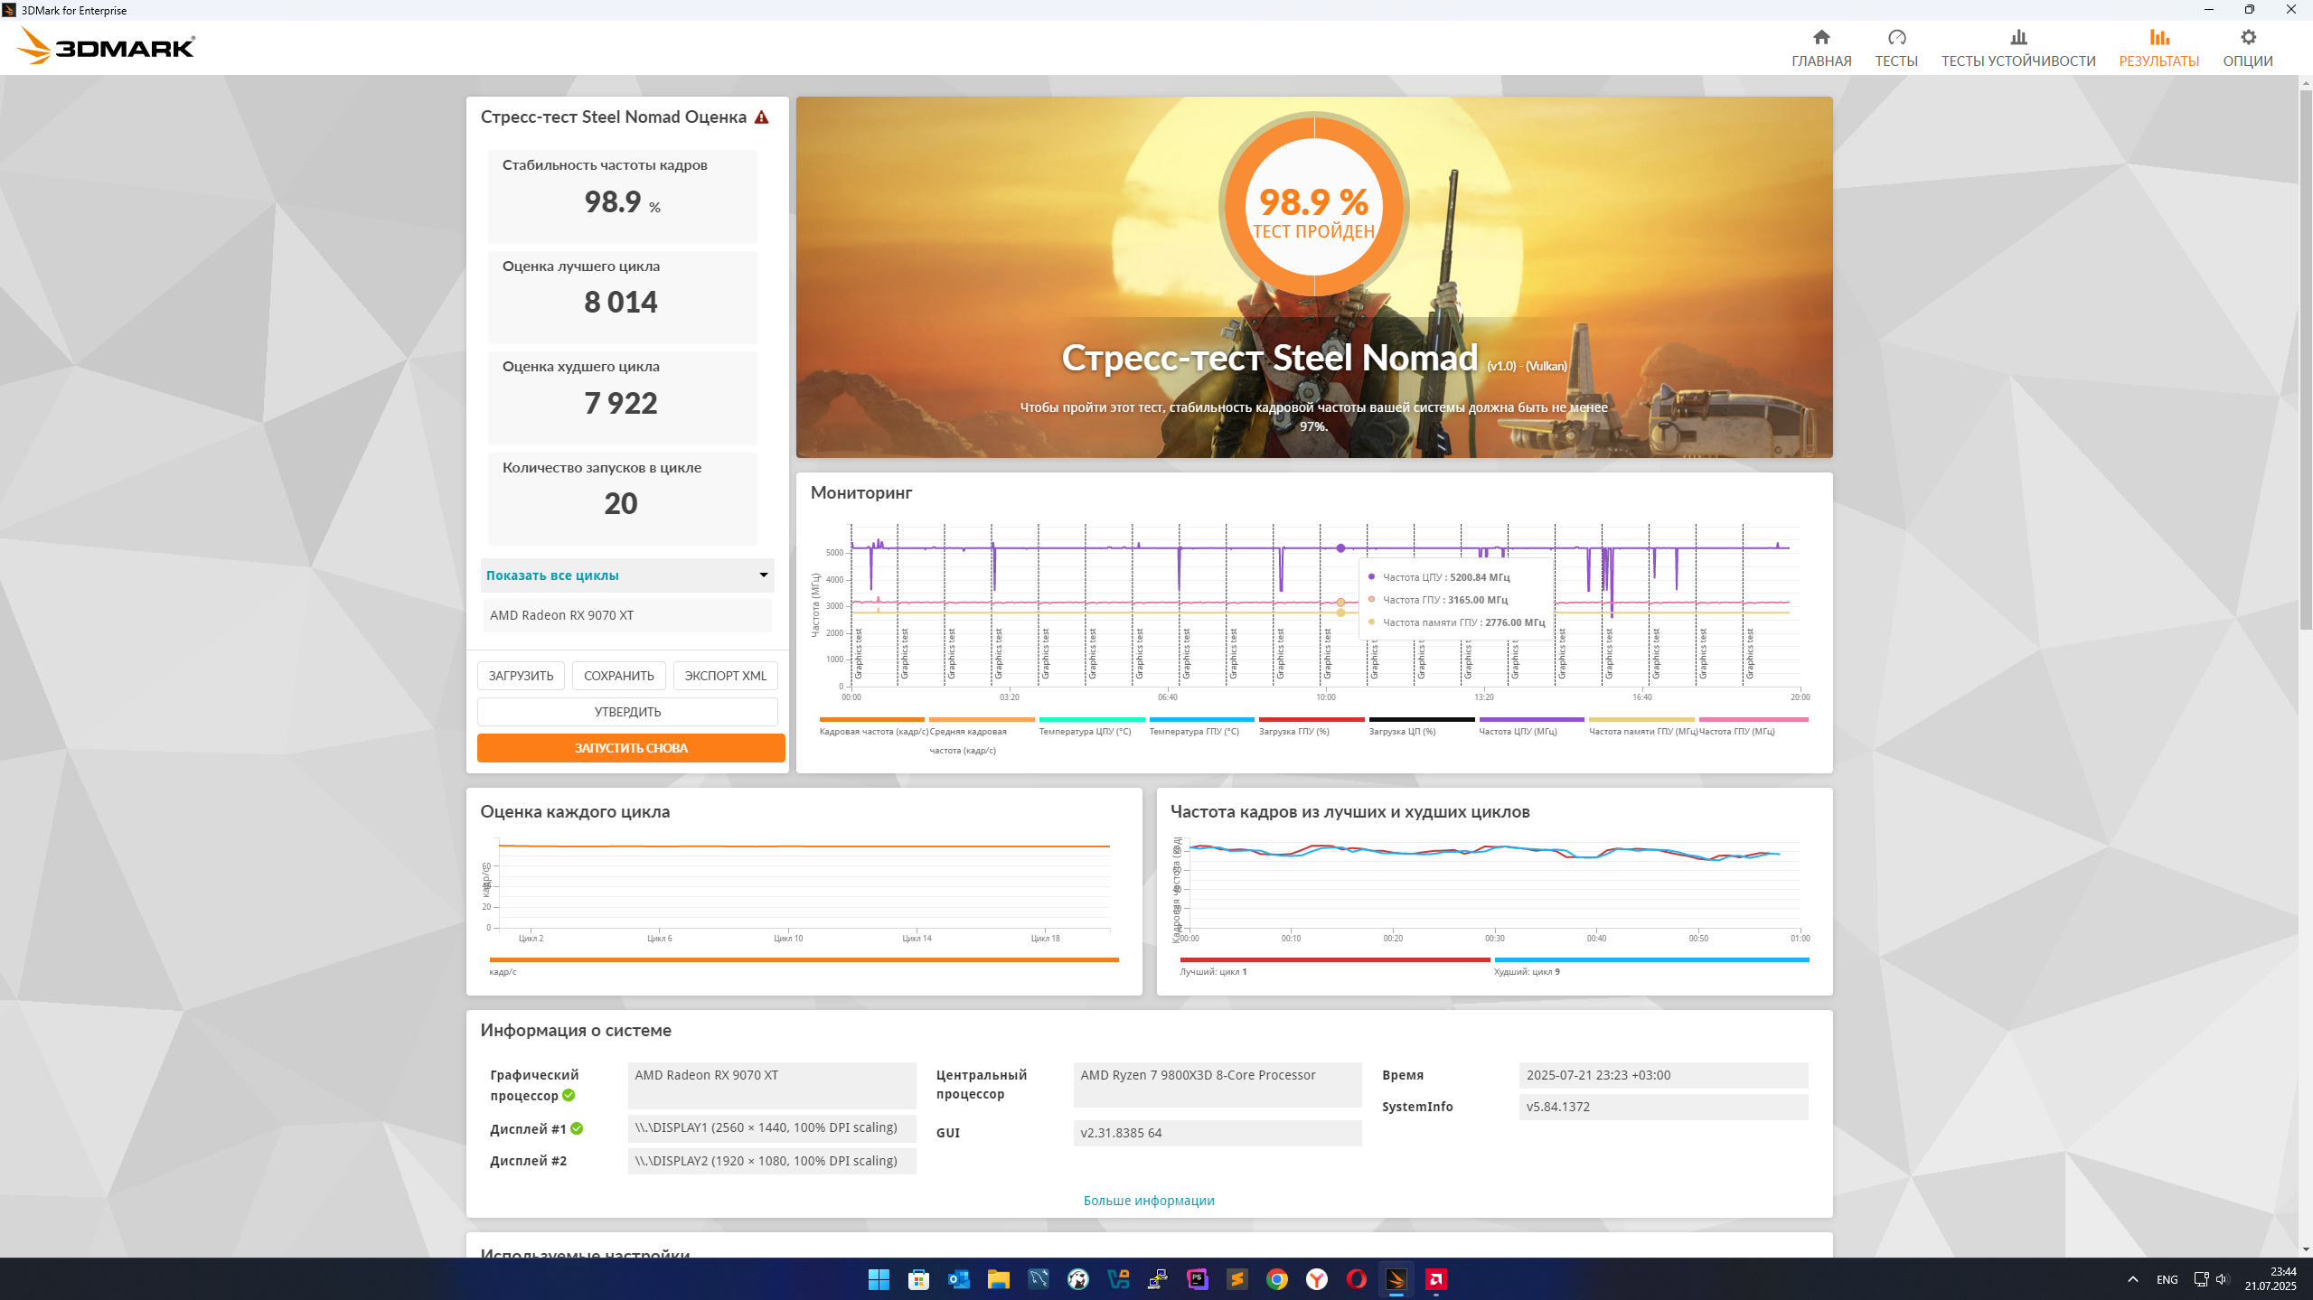This screenshot has height=1300, width=2313.
Task: Click the red warning triangle next to Оценка
Action: (x=761, y=117)
